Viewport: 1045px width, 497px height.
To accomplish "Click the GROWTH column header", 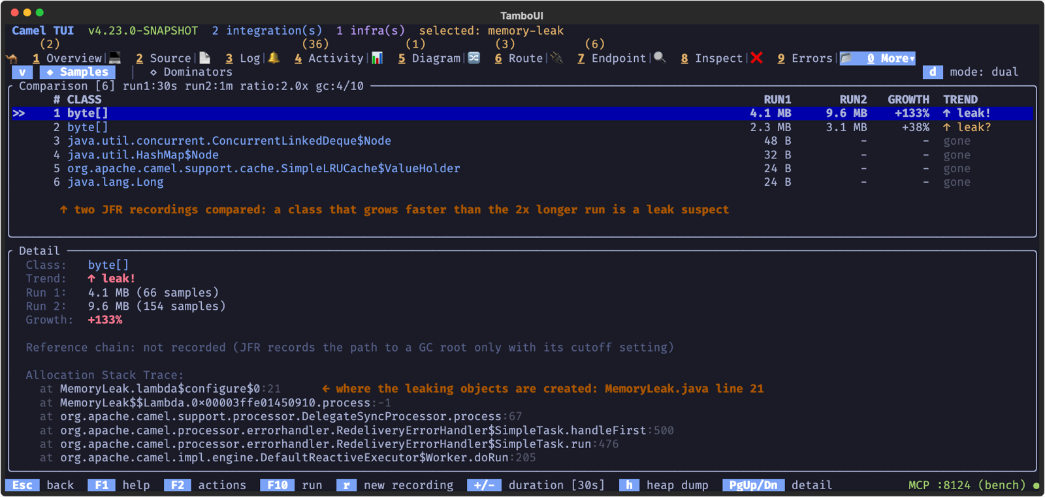I will click(x=908, y=99).
